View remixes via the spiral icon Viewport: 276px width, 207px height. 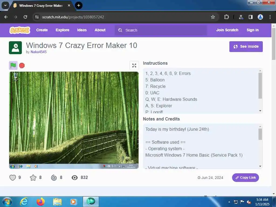[54, 177]
